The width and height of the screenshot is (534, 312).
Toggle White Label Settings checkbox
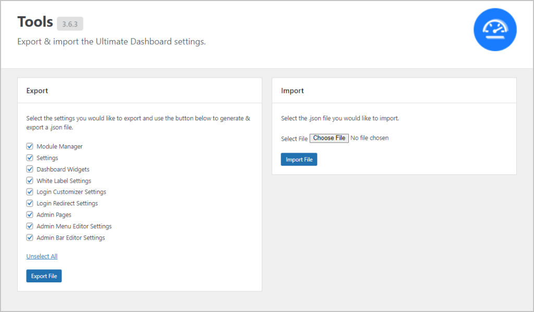30,181
